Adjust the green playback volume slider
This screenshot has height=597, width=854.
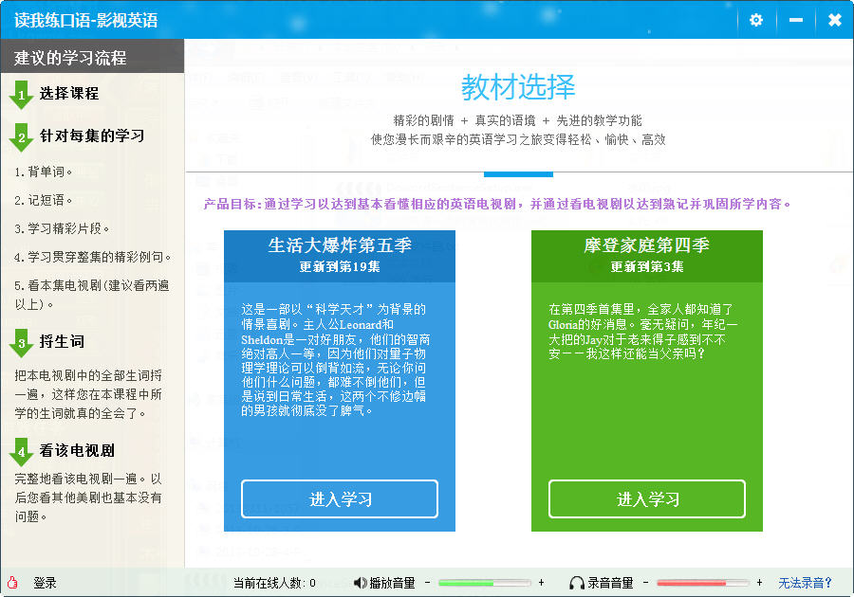pyautogui.click(x=484, y=583)
